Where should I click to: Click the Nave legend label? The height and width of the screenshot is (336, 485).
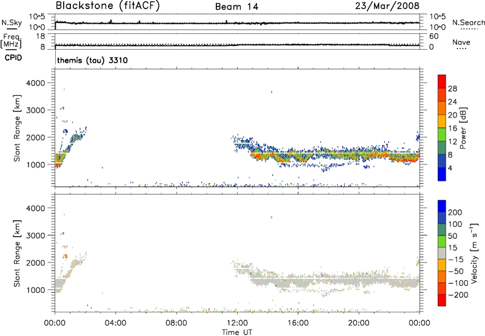click(461, 42)
